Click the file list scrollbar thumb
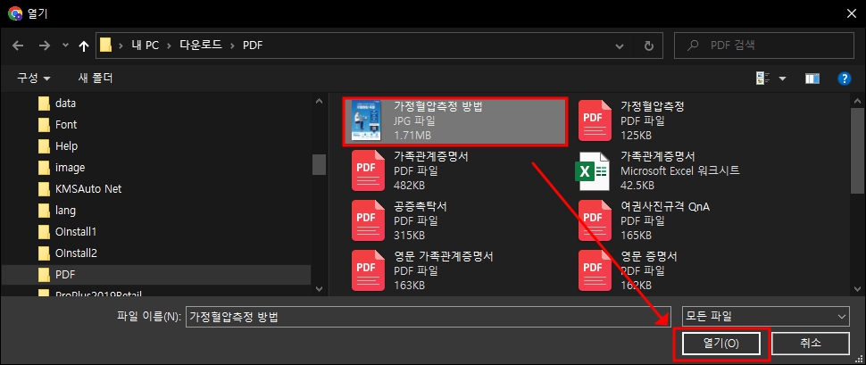This screenshot has height=365, width=866. click(856, 152)
